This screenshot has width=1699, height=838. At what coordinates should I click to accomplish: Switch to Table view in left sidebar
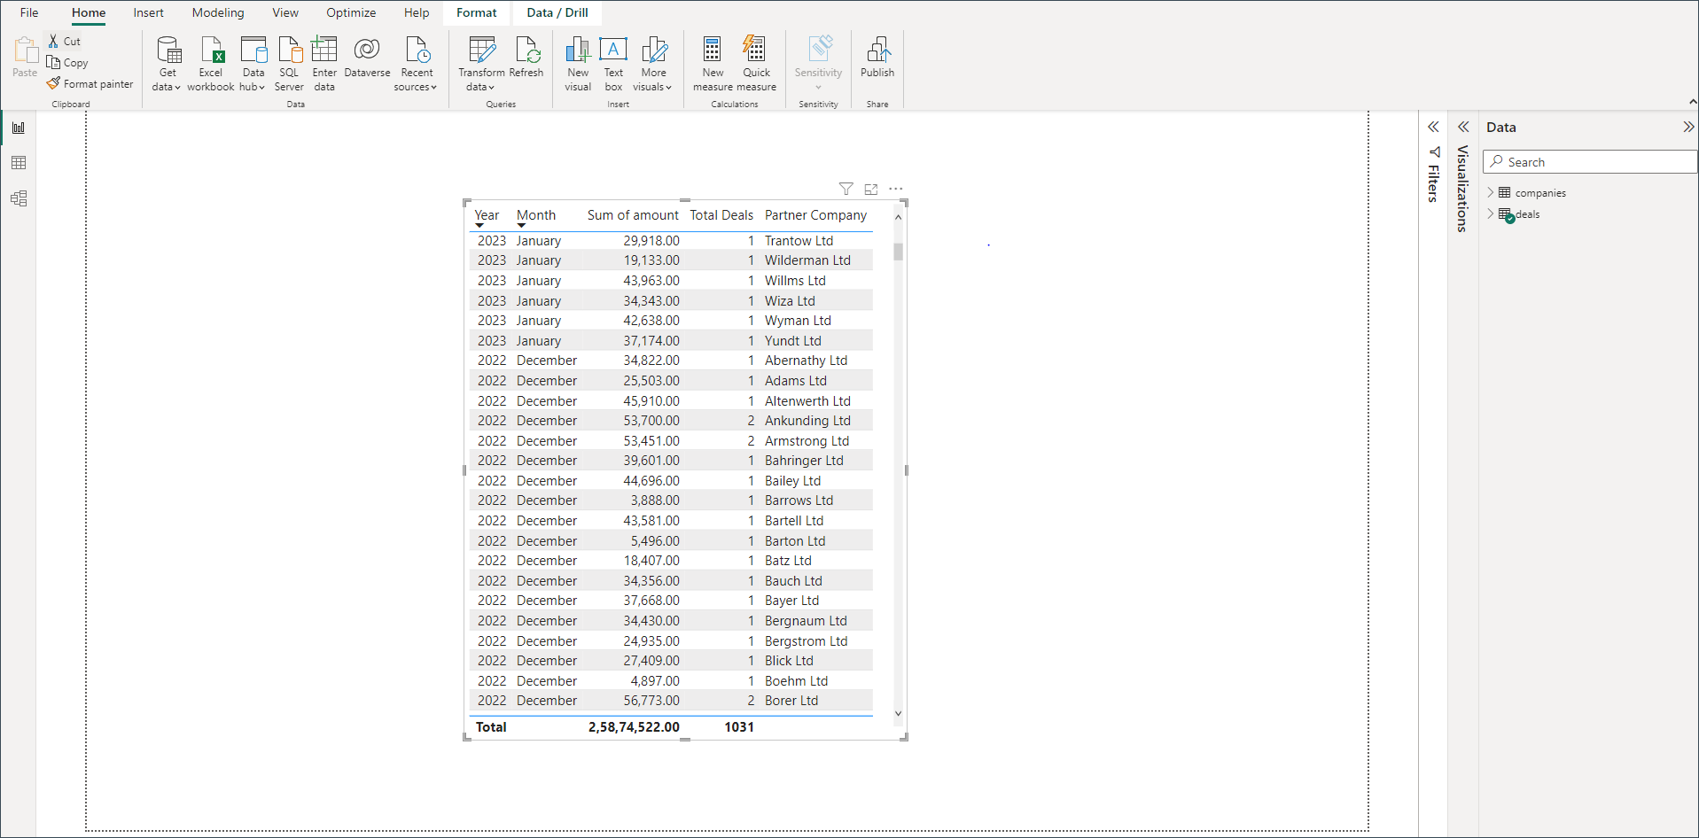(x=19, y=163)
